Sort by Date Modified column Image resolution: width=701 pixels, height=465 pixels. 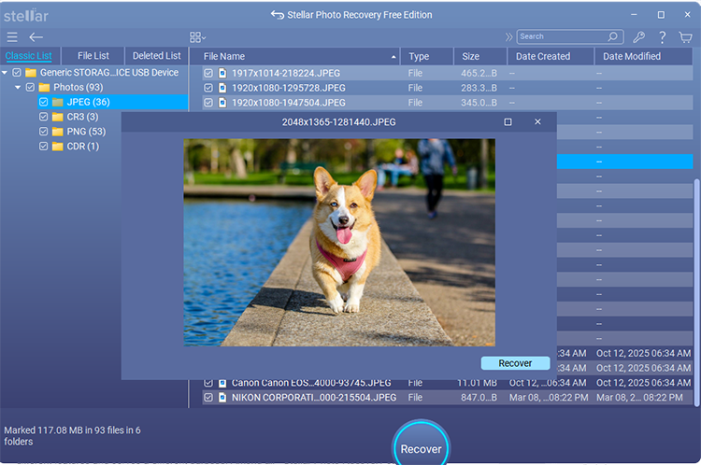pyautogui.click(x=643, y=56)
